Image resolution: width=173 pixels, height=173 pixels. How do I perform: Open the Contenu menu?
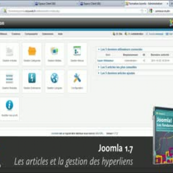[x=16, y=34]
